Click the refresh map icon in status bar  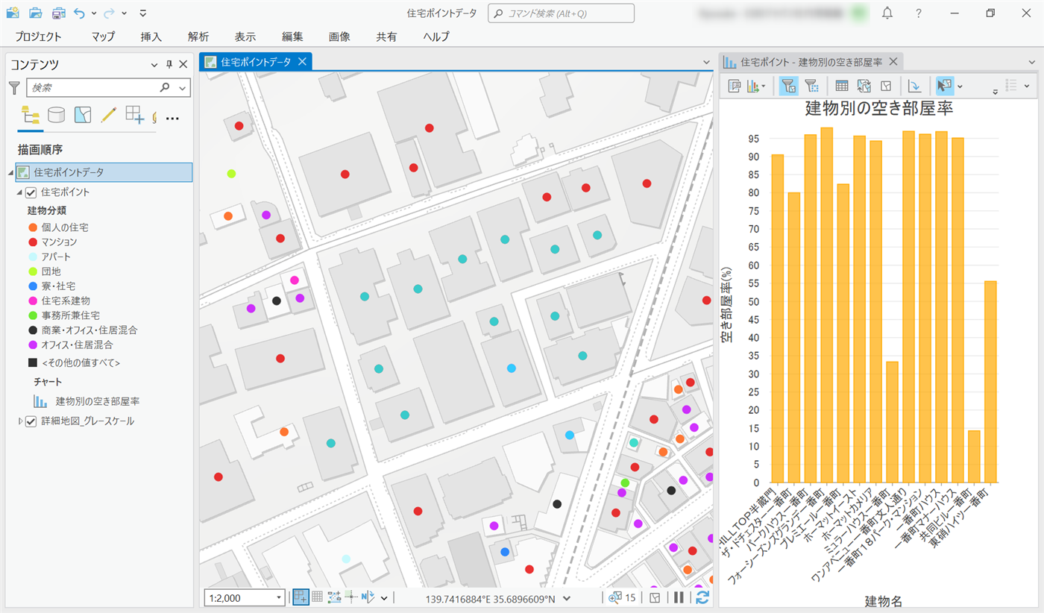point(702,597)
